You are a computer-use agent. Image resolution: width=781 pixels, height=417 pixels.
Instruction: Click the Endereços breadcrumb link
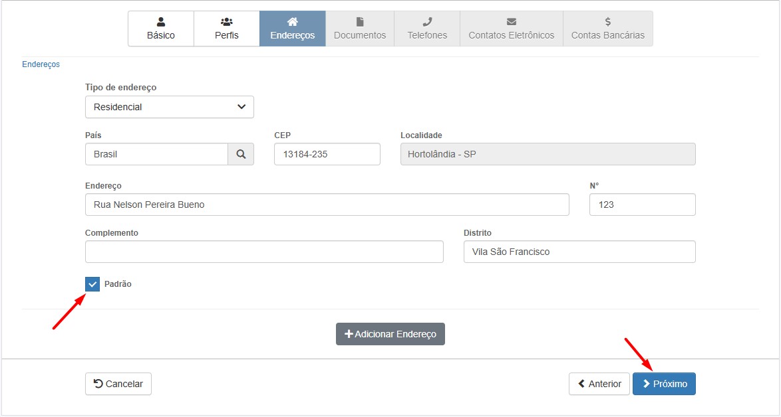pyautogui.click(x=41, y=64)
